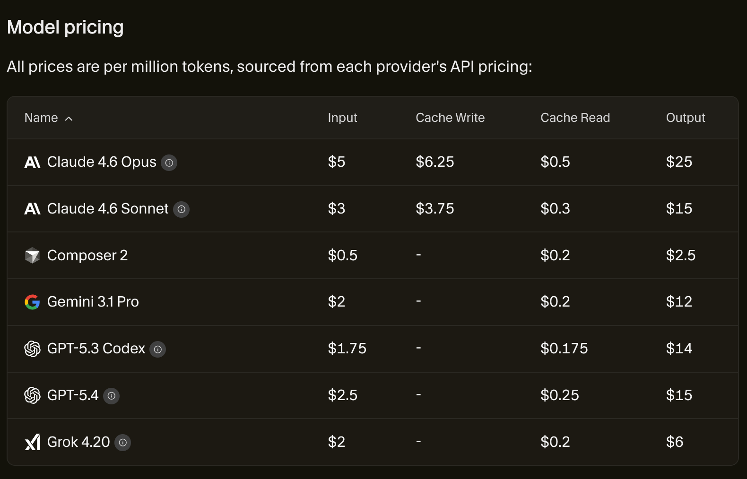Click the info icon next to Grok 4.20
This screenshot has height=479, width=747.
pos(122,443)
